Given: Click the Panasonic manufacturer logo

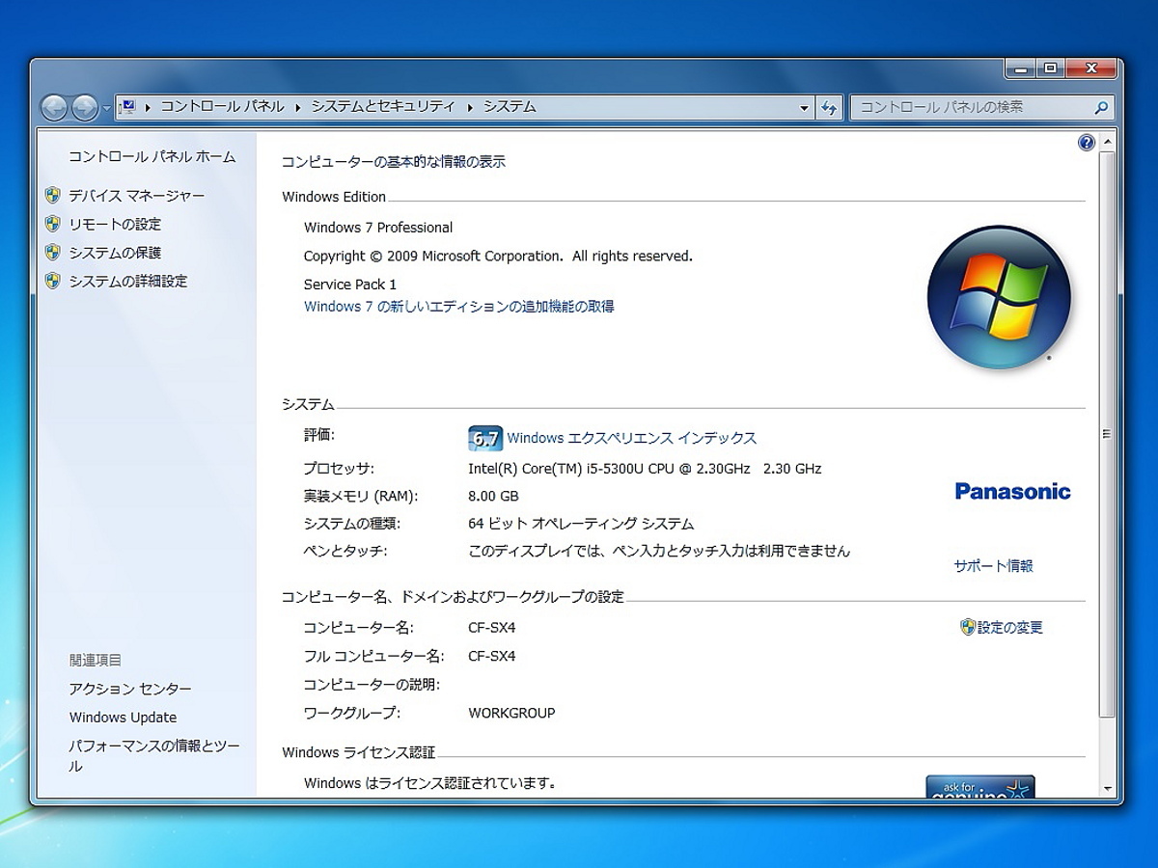Looking at the screenshot, I should click(1012, 491).
